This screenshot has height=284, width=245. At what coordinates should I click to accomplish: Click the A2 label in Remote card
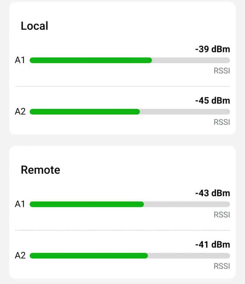(x=20, y=256)
